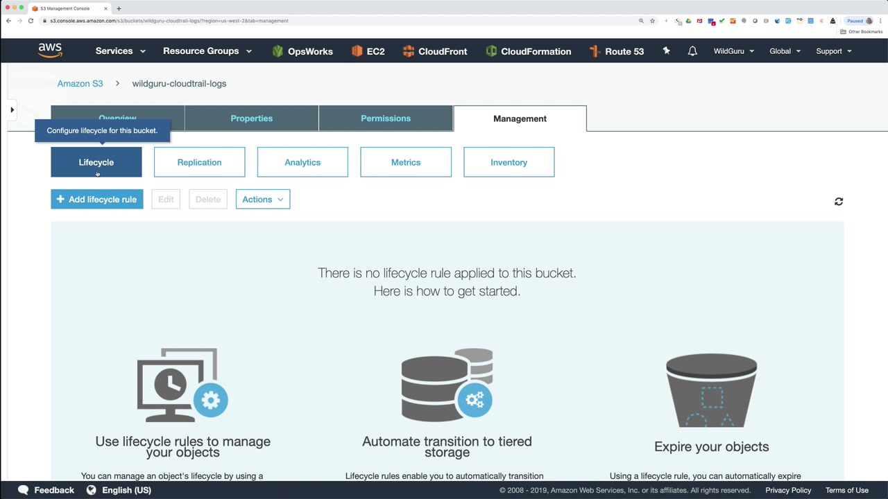Image resolution: width=888 pixels, height=499 pixels.
Task: Click the tiered storage database illustration
Action: [x=447, y=385]
